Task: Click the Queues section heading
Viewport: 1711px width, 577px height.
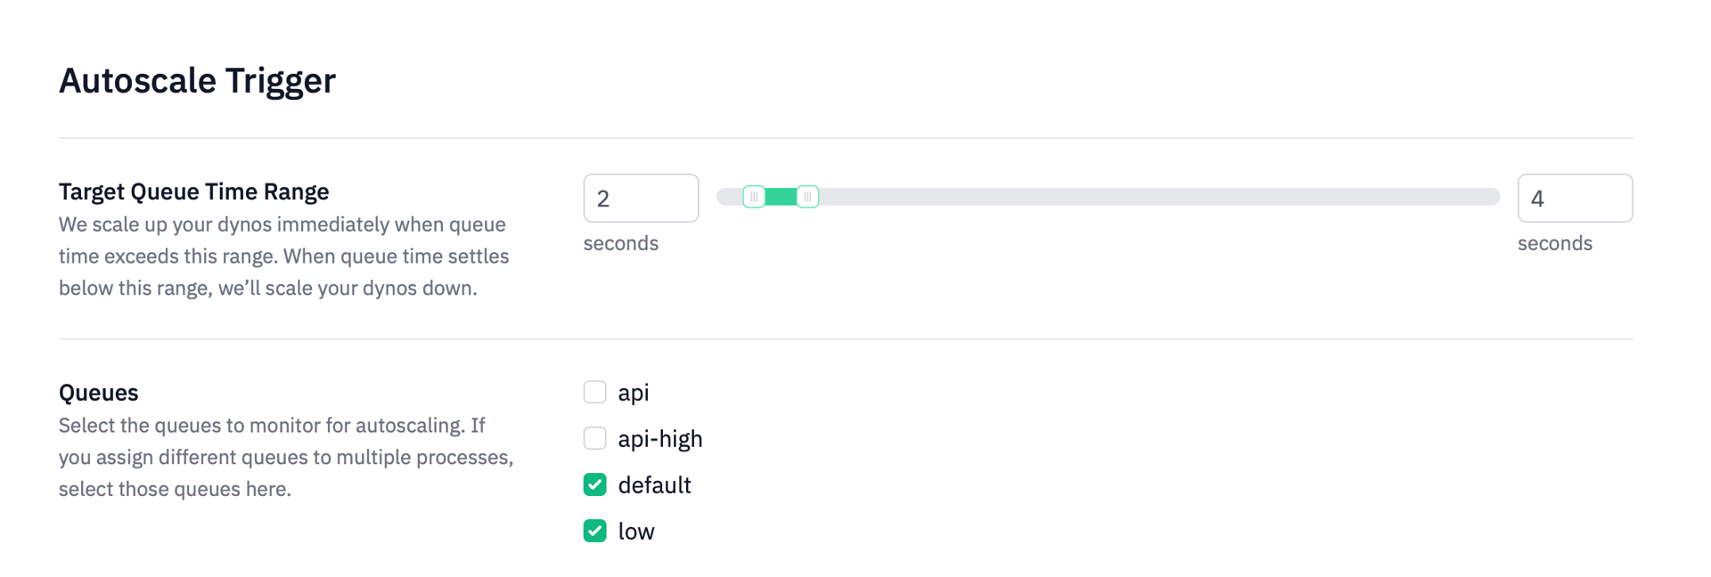Action: coord(98,392)
